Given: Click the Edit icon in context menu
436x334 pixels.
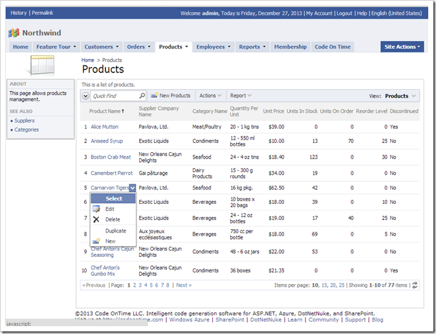Looking at the screenshot, I should point(96,209).
